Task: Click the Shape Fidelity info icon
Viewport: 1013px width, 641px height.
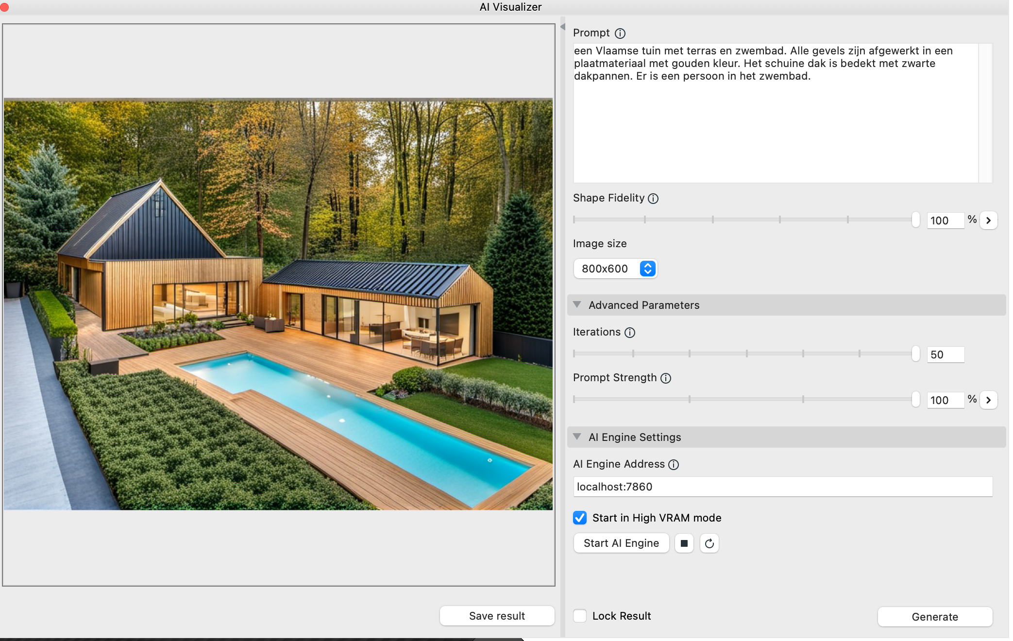Action: [653, 199]
